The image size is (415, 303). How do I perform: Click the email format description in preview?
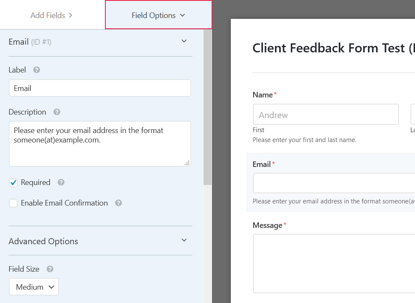(334, 201)
